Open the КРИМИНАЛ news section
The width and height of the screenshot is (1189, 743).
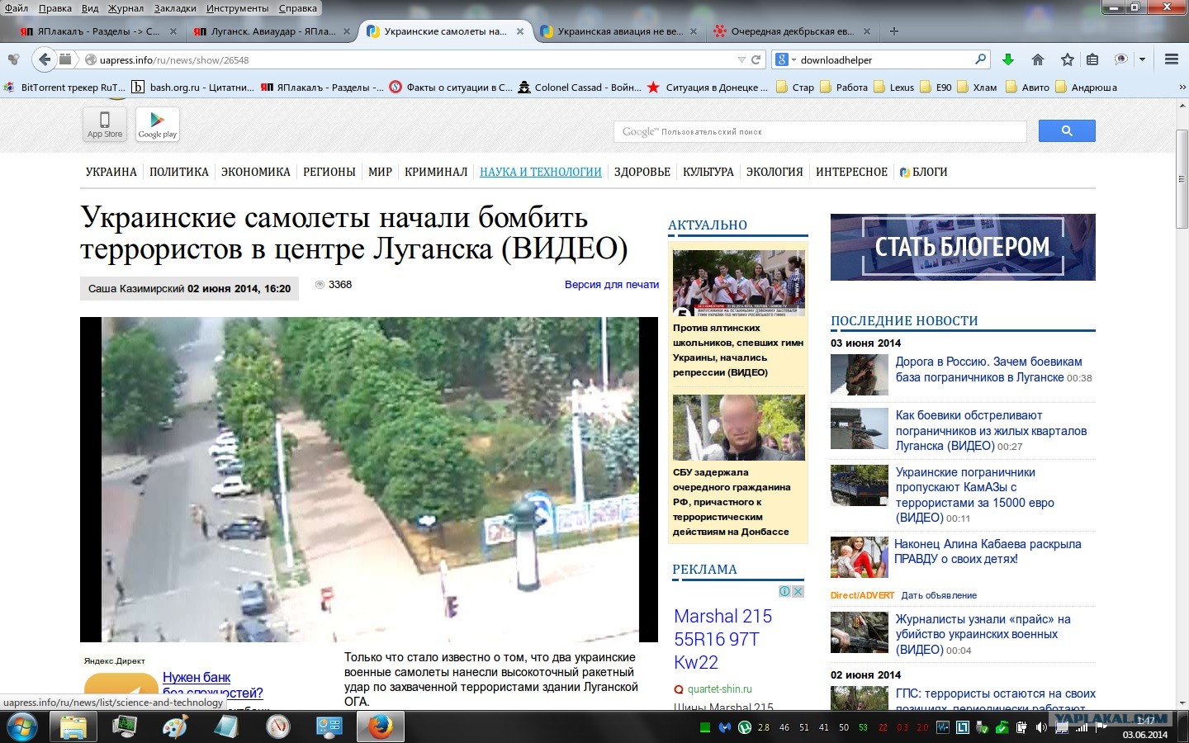[436, 172]
